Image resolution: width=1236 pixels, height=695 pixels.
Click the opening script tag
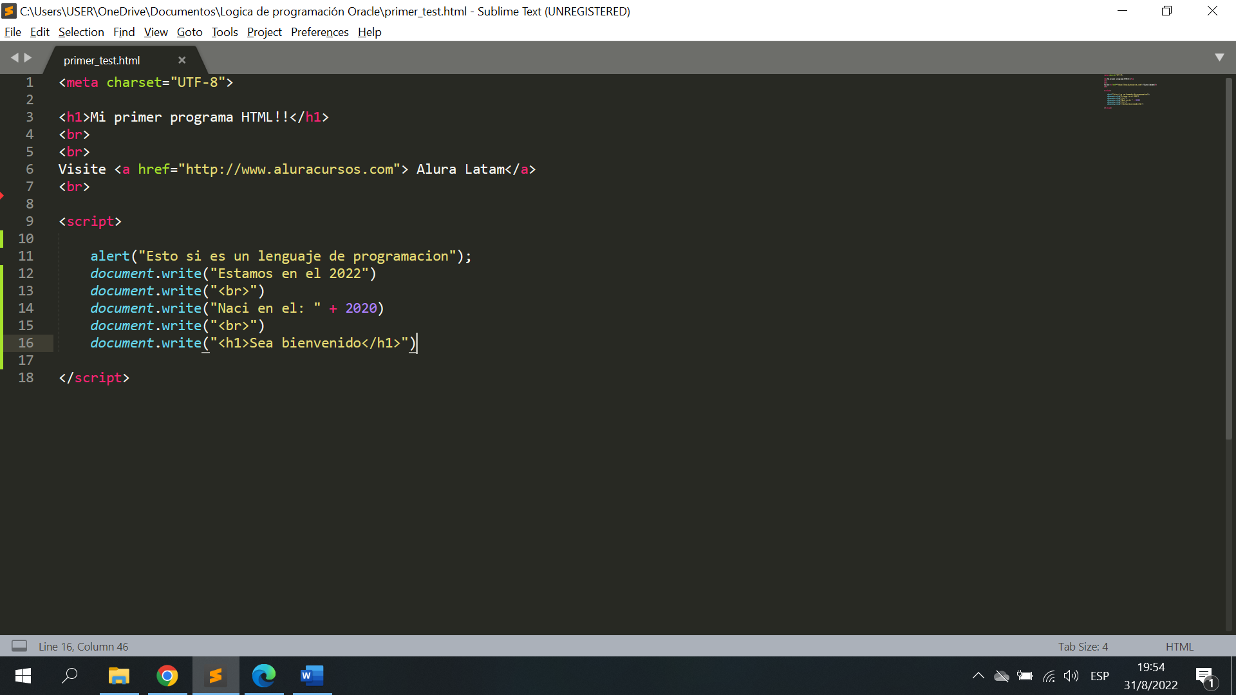90,221
